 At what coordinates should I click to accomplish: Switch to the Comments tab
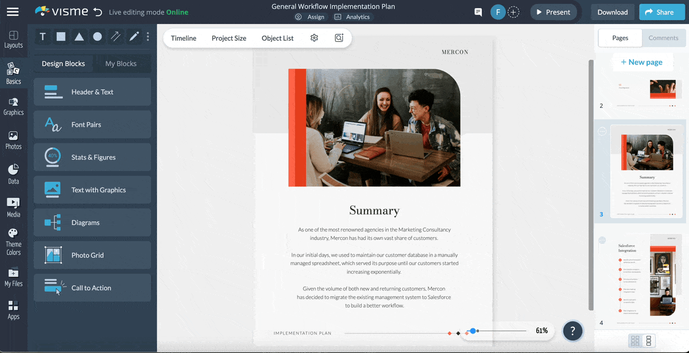[663, 38]
